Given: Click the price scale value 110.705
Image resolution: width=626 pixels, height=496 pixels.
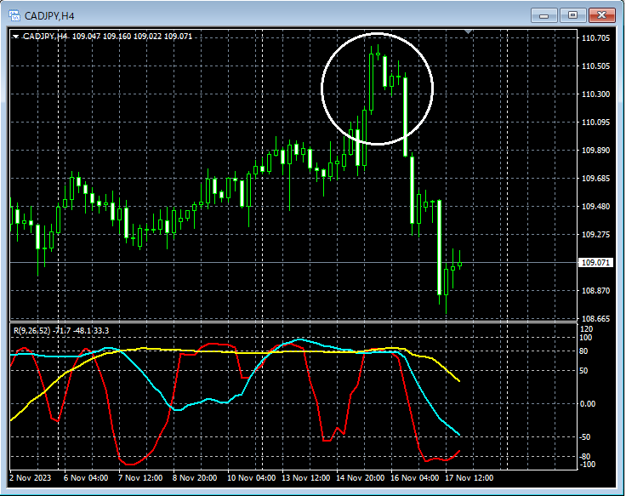Looking at the screenshot, I should pyautogui.click(x=595, y=38).
